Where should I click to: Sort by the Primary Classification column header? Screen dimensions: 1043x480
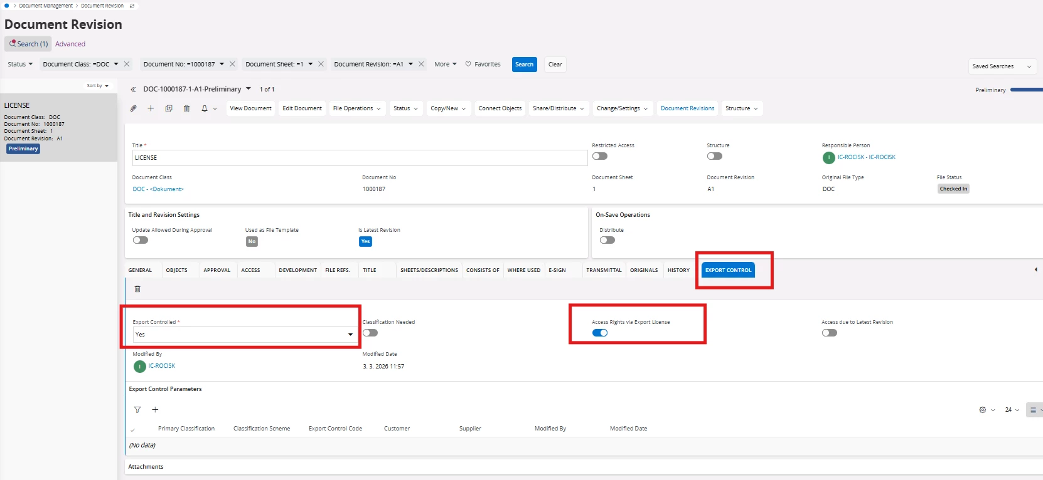coord(186,429)
